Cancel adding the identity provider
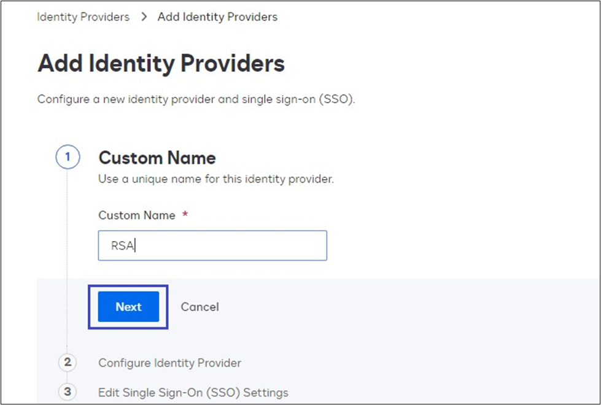This screenshot has height=405, width=601. (x=200, y=307)
